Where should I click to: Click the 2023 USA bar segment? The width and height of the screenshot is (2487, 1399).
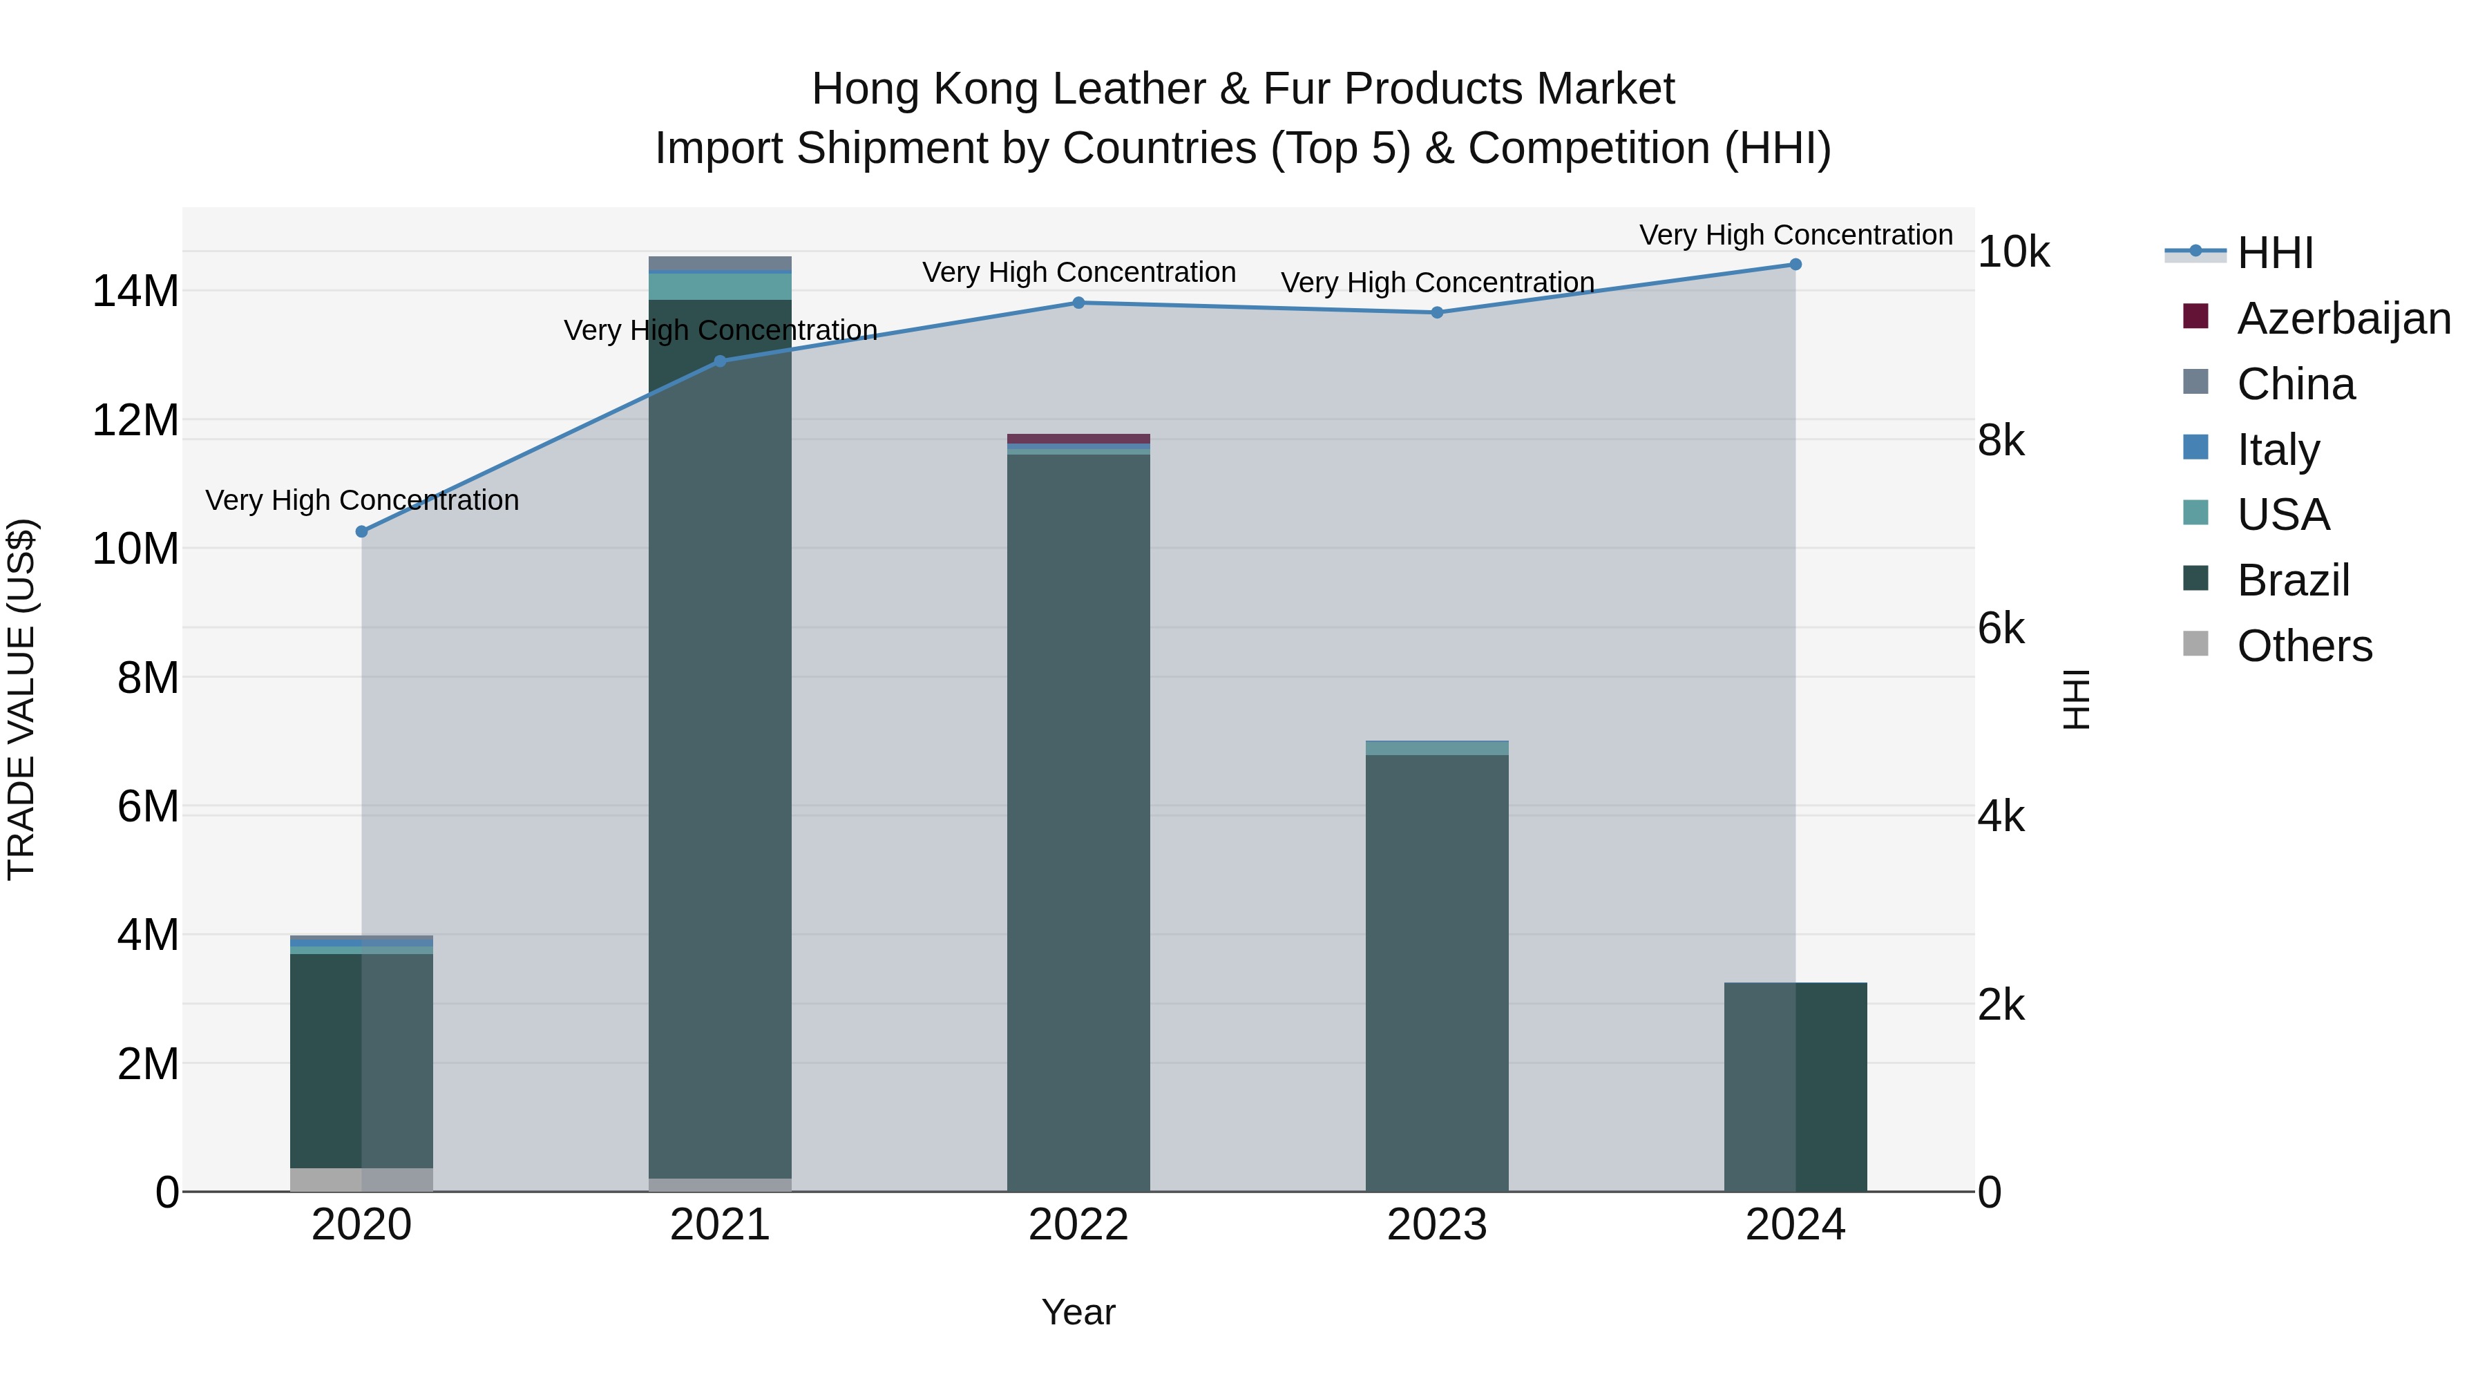point(1437,748)
